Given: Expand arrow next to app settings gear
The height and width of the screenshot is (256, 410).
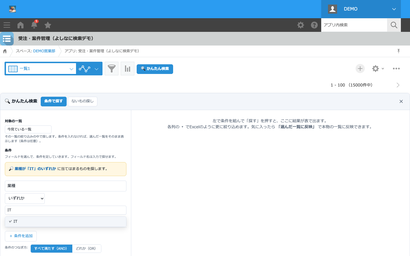Looking at the screenshot, I should click(x=383, y=69).
